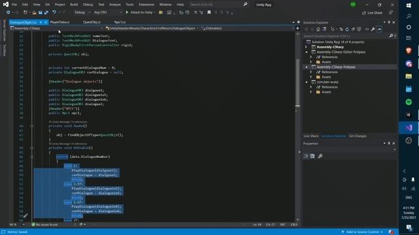The width and height of the screenshot is (419, 235).
Task: Click Add to Source Control in the status bar
Action: [363, 232]
